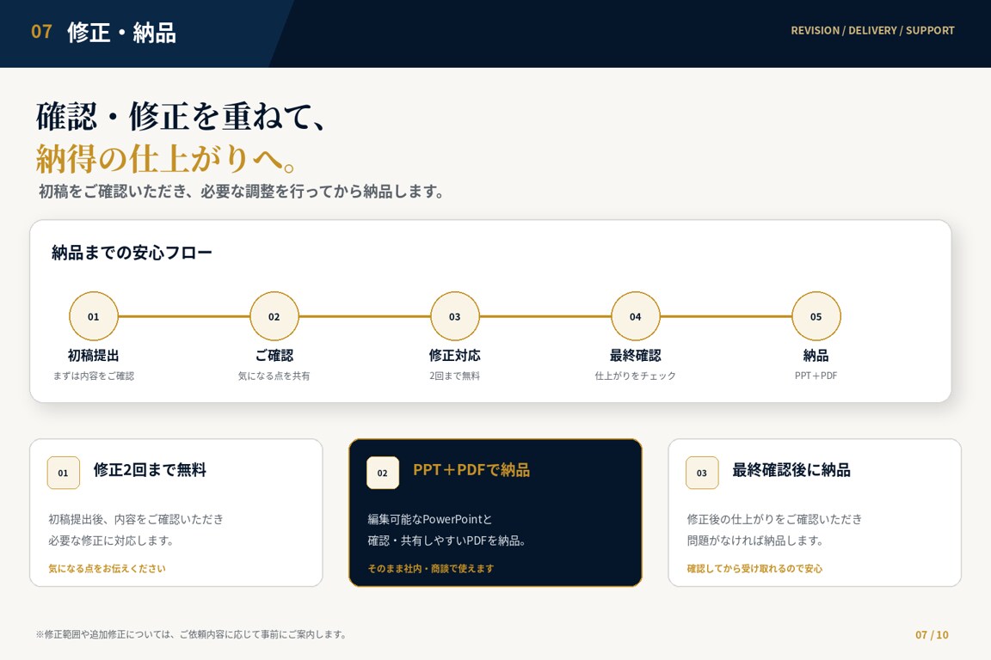Click the flow step circle 05

[816, 316]
